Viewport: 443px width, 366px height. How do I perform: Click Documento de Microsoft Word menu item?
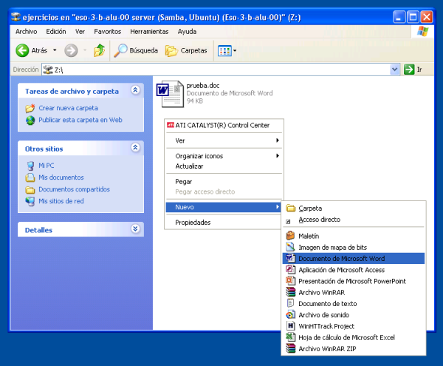pos(341,259)
